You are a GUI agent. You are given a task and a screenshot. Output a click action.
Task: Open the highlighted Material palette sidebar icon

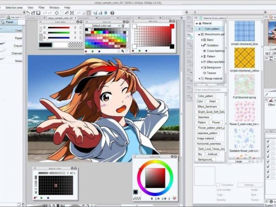tap(190, 36)
